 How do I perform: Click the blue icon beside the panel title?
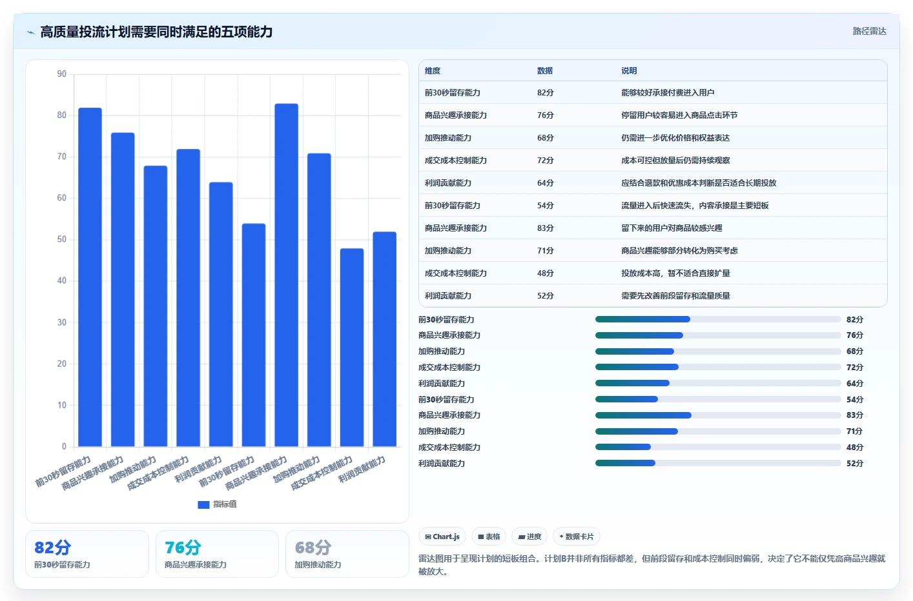30,32
